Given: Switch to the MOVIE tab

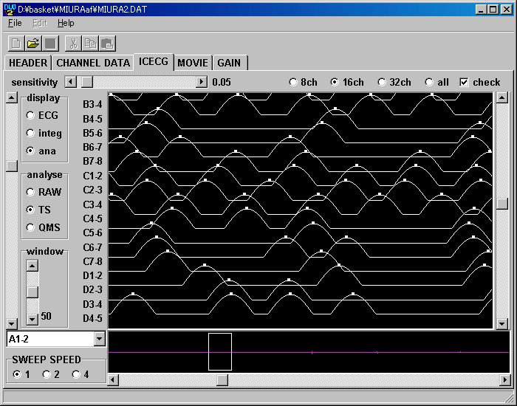Looking at the screenshot, I should tap(193, 63).
